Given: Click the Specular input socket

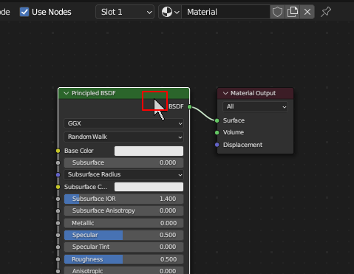Looking at the screenshot, I should (x=58, y=235).
